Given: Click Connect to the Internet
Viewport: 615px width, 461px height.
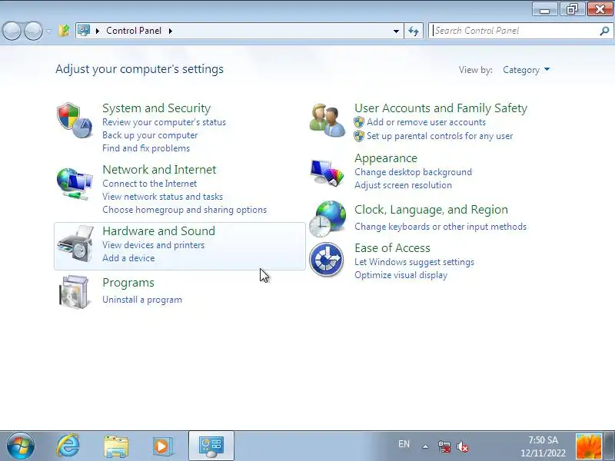Looking at the screenshot, I should (149, 184).
